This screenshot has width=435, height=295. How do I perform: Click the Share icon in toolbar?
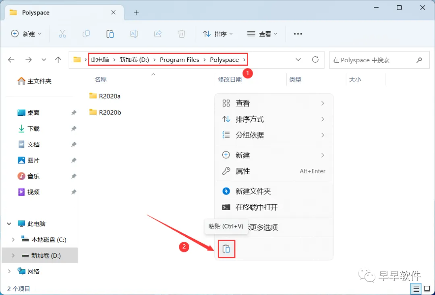click(158, 34)
